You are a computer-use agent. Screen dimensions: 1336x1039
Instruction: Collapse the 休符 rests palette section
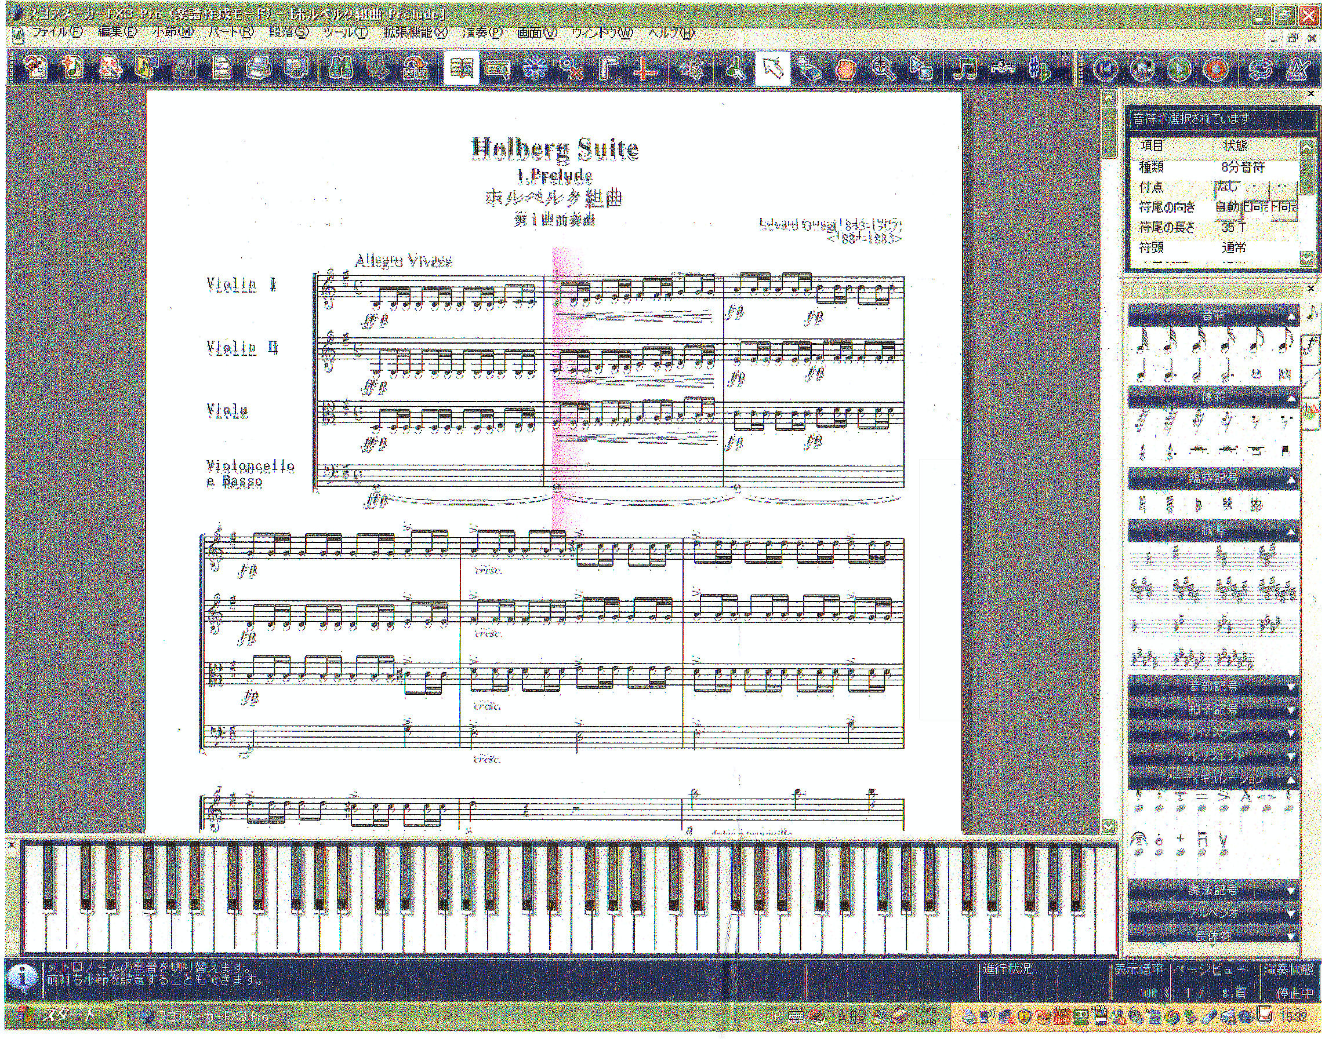click(1291, 399)
